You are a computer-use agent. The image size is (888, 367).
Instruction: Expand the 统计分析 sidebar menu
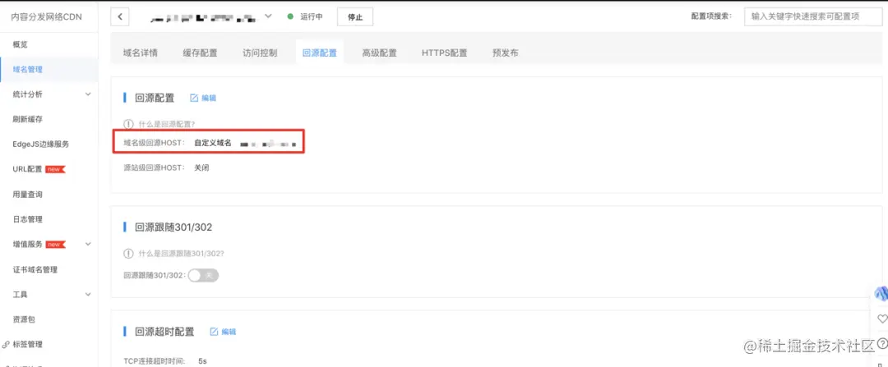point(88,94)
